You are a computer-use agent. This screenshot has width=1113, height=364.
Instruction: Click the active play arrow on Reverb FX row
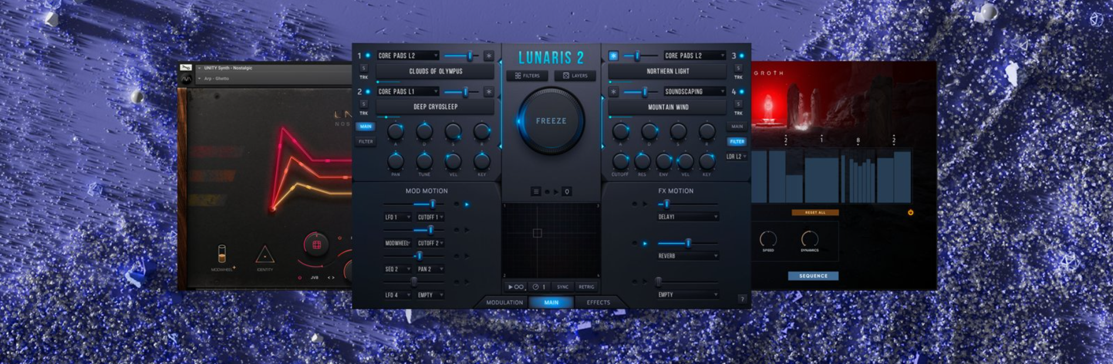coord(645,243)
